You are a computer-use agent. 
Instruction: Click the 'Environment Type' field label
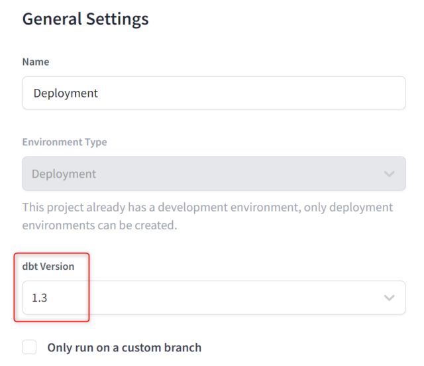65,142
